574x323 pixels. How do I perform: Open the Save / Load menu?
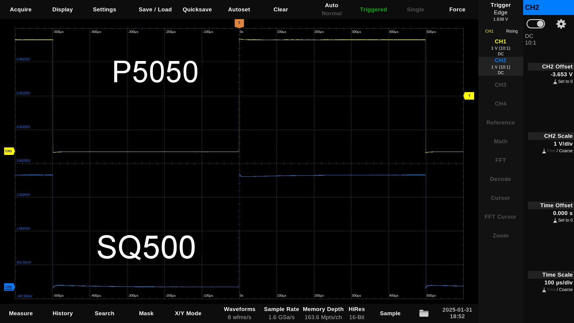coord(155,10)
